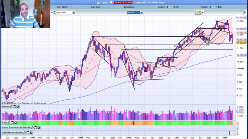Open Zone indicator settings wrench
Screen dimensions: 248x139
(9, 123)
